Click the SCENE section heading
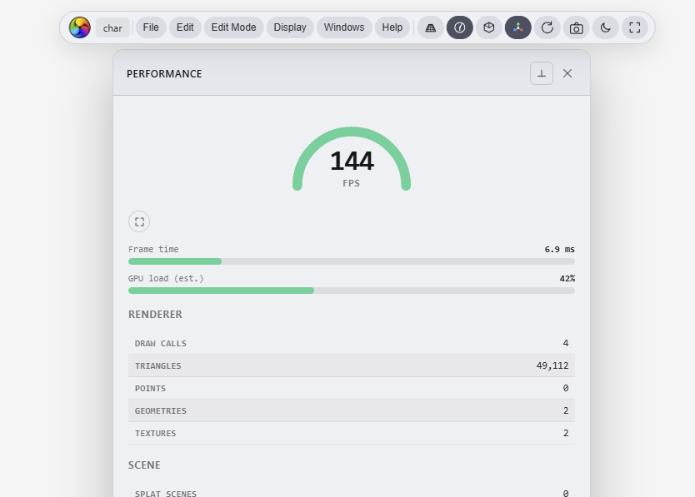This screenshot has height=497, width=695. pyautogui.click(x=144, y=465)
